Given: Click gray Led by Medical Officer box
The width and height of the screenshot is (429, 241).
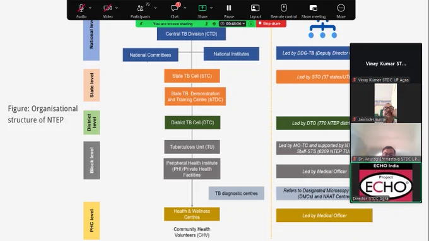Looking at the screenshot, I should point(313,172).
